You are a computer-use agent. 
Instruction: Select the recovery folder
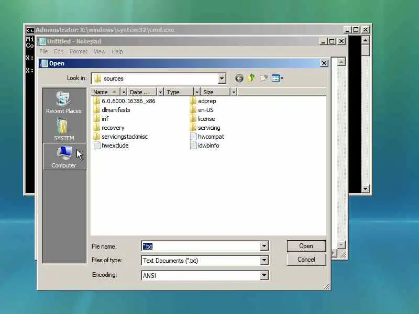coord(109,128)
